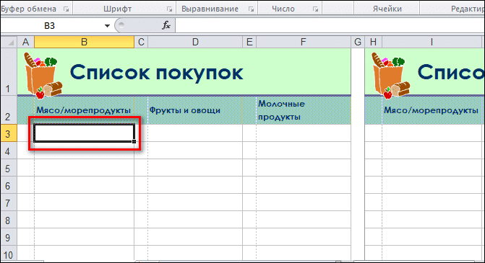
Task: Select column B header
Action: click(84, 42)
